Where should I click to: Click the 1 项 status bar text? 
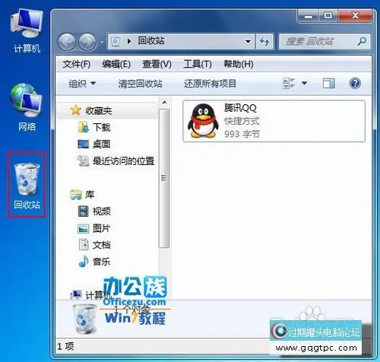pos(65,346)
